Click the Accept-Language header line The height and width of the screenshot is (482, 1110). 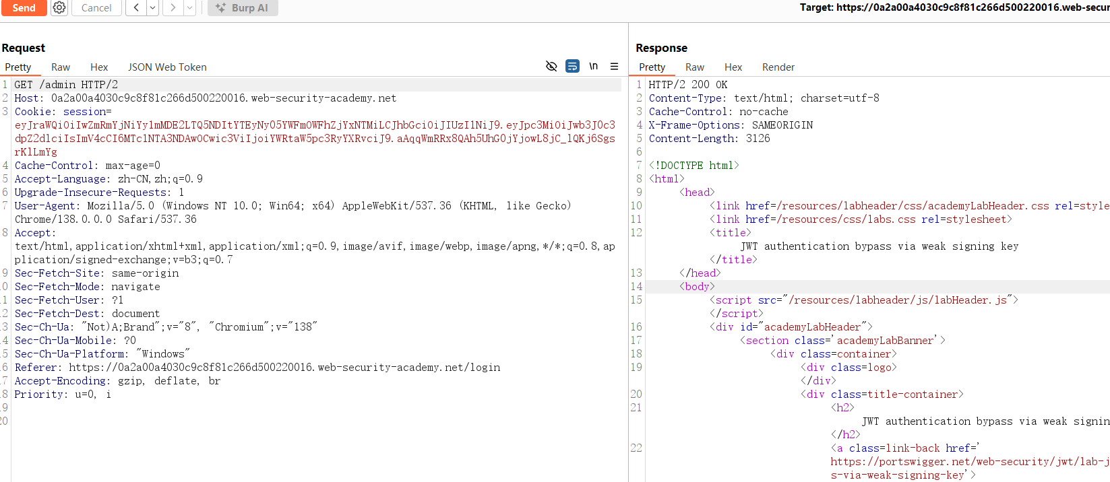(x=109, y=179)
